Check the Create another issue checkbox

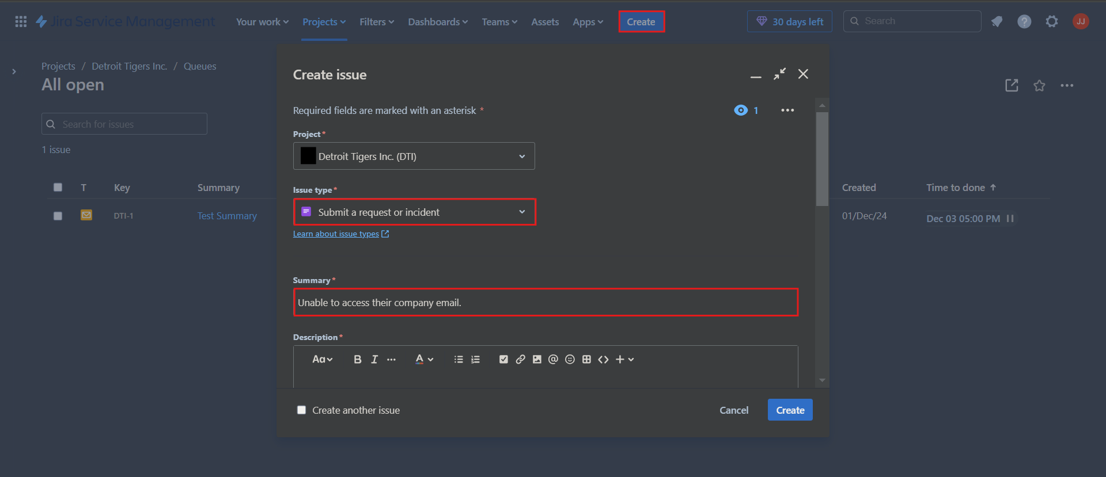pyautogui.click(x=301, y=410)
